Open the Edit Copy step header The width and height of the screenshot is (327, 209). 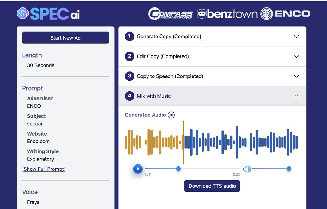point(212,56)
